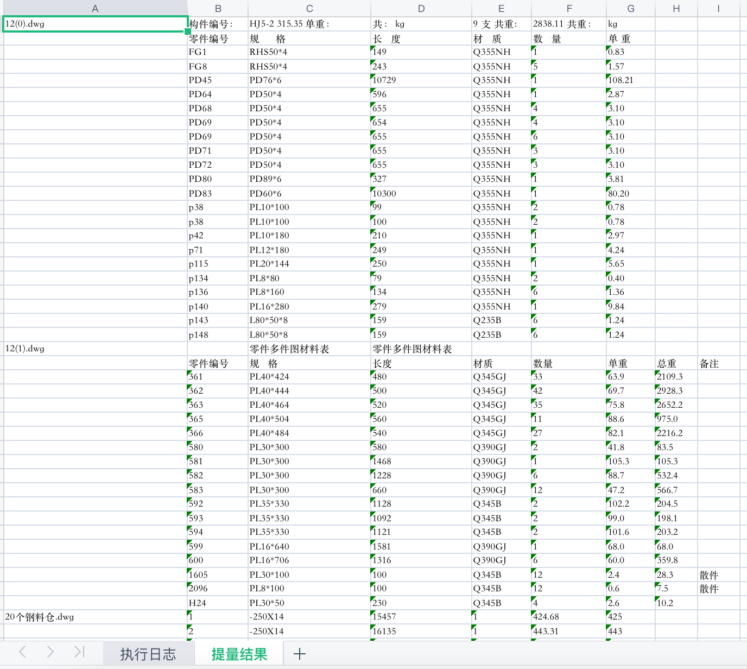
Task: Add a new sheet with plus button
Action: click(299, 654)
